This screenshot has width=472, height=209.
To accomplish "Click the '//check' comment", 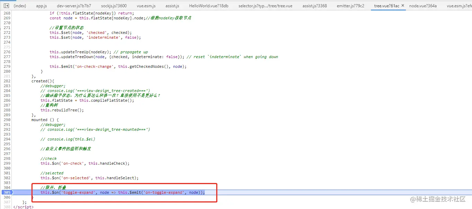I will click(x=48, y=158).
